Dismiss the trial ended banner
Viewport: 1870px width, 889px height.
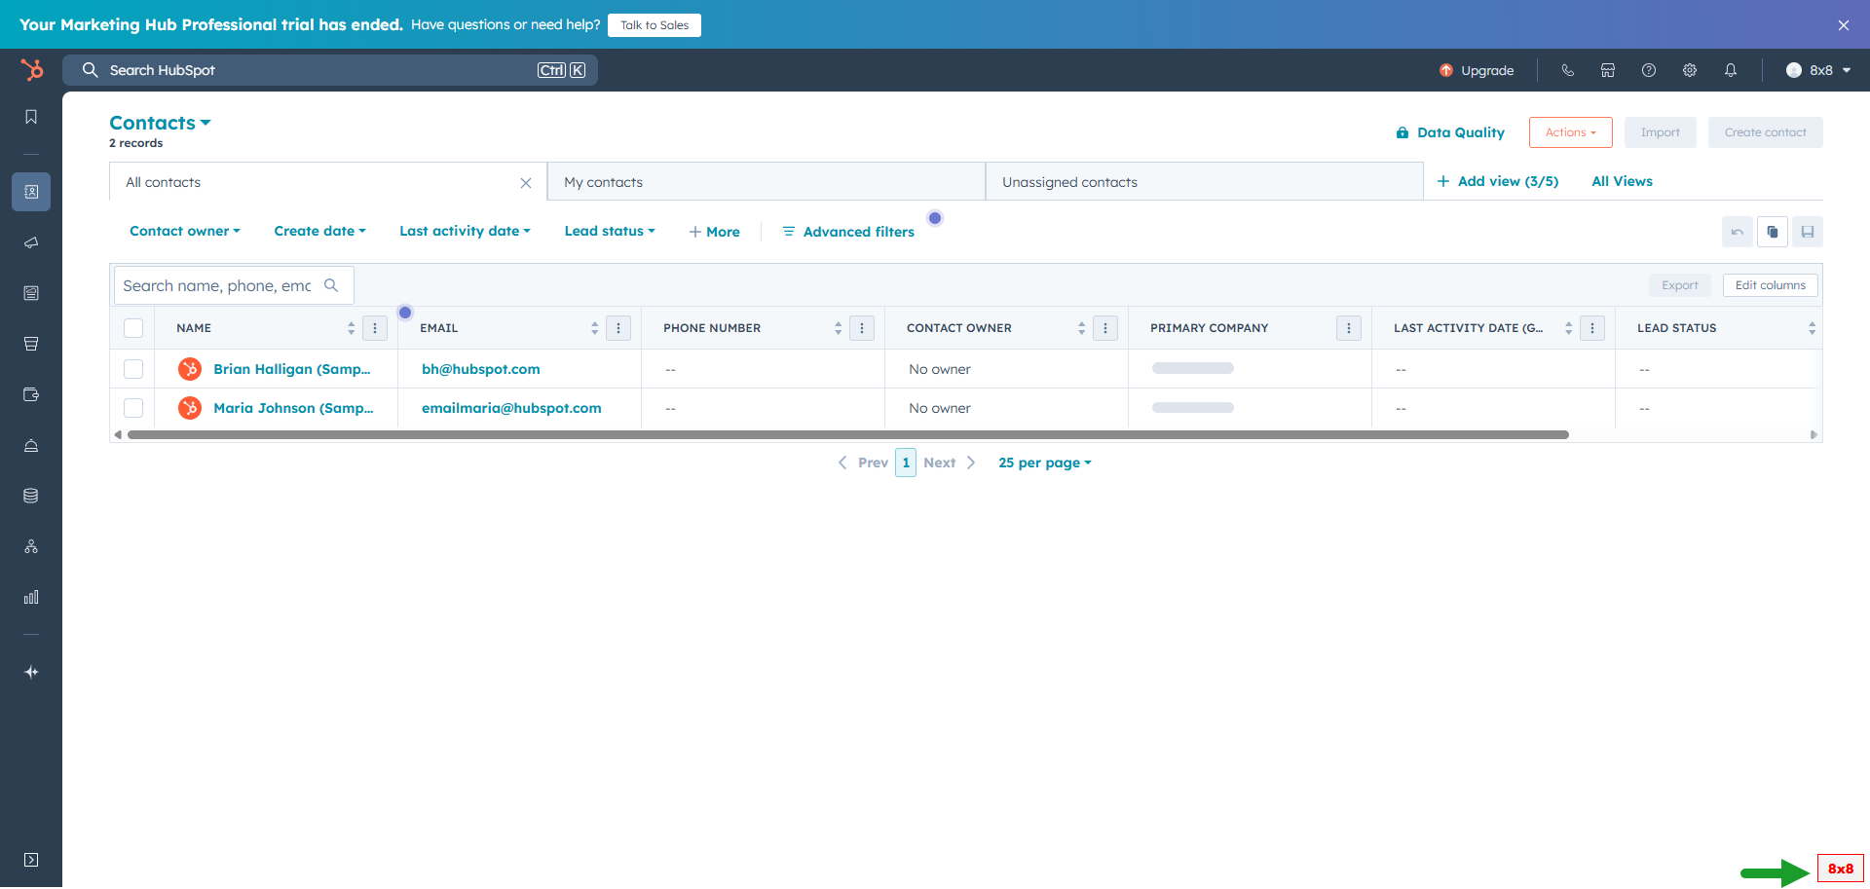(1844, 25)
